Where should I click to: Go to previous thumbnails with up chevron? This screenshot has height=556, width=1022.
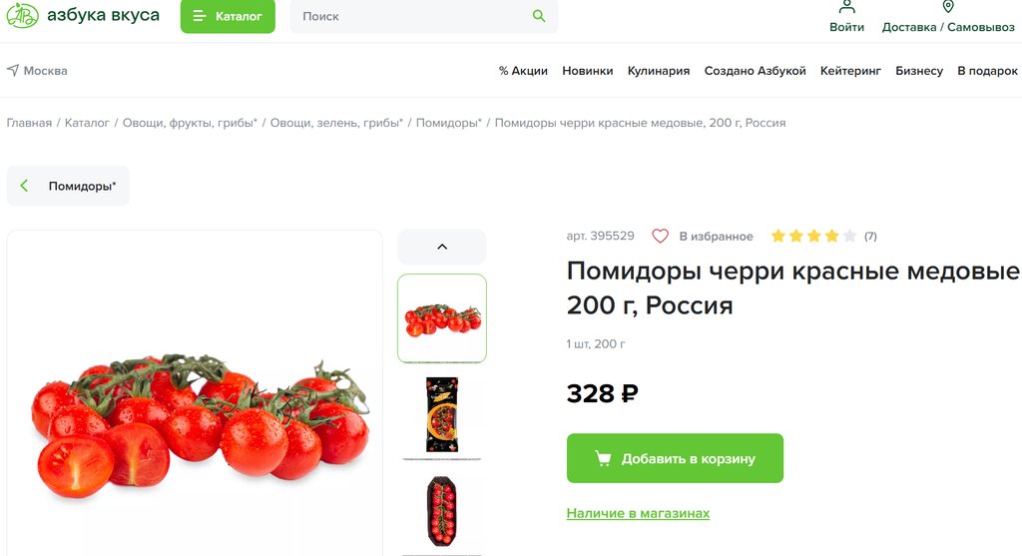tap(442, 247)
